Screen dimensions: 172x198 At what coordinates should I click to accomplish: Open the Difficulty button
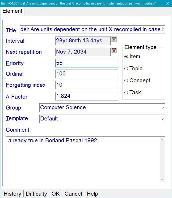36,194
